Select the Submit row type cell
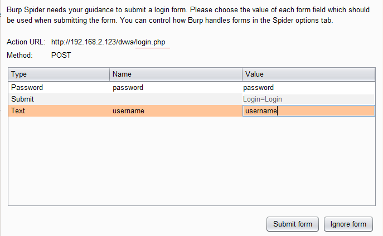Image resolution: width=383 pixels, height=236 pixels. tap(59, 99)
